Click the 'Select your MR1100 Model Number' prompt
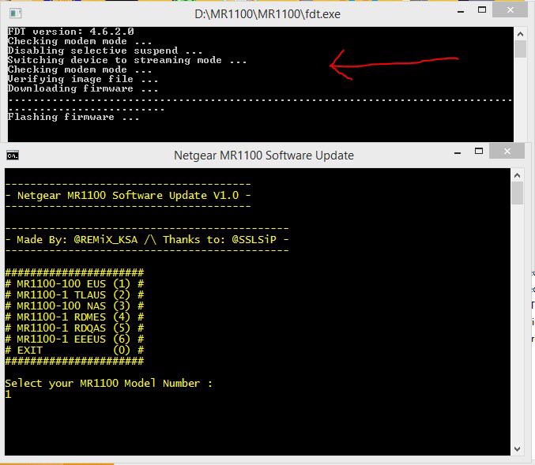535x465 pixels. pyautogui.click(x=109, y=383)
